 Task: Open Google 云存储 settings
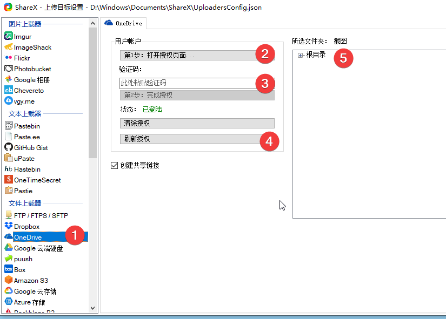(x=35, y=291)
